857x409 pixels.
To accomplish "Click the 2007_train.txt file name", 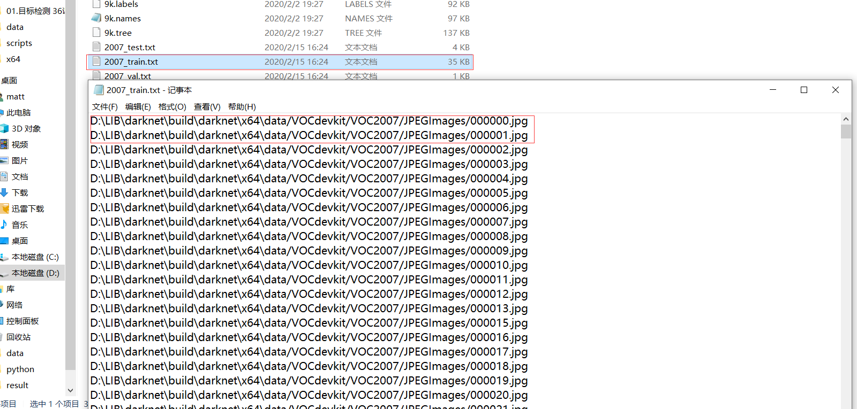I will pos(131,61).
